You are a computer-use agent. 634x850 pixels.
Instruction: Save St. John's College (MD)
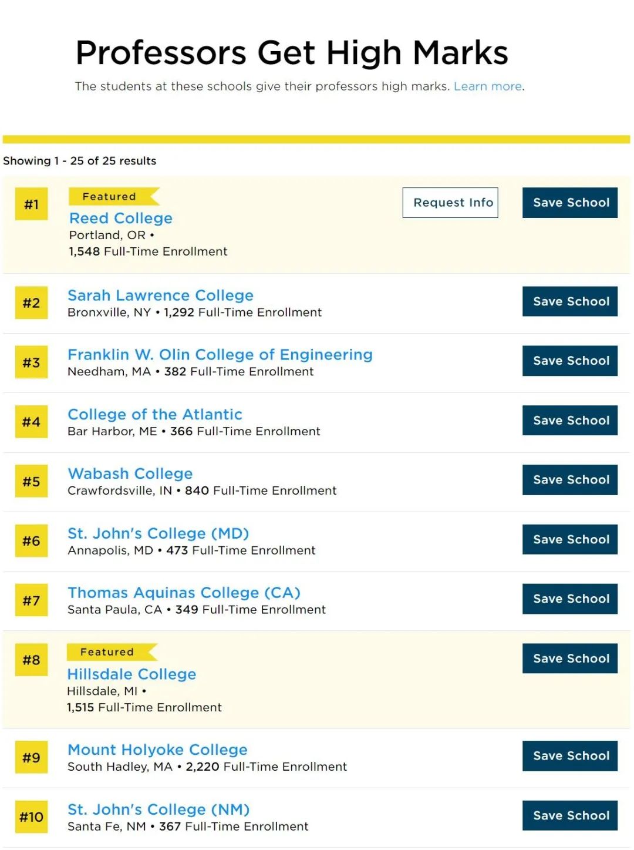click(570, 539)
